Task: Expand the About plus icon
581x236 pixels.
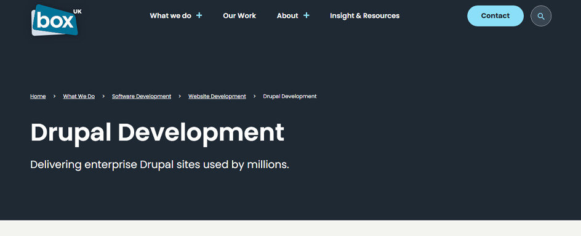Action: pyautogui.click(x=306, y=15)
